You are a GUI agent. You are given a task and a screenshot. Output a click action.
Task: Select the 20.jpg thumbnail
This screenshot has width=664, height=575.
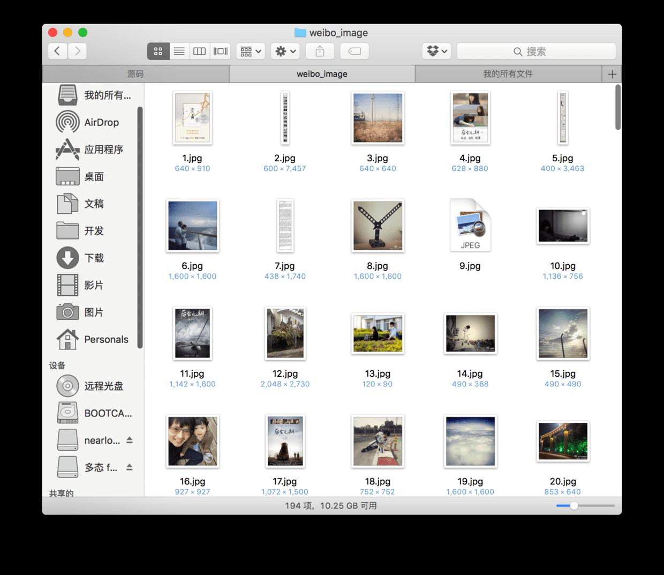pos(563,441)
